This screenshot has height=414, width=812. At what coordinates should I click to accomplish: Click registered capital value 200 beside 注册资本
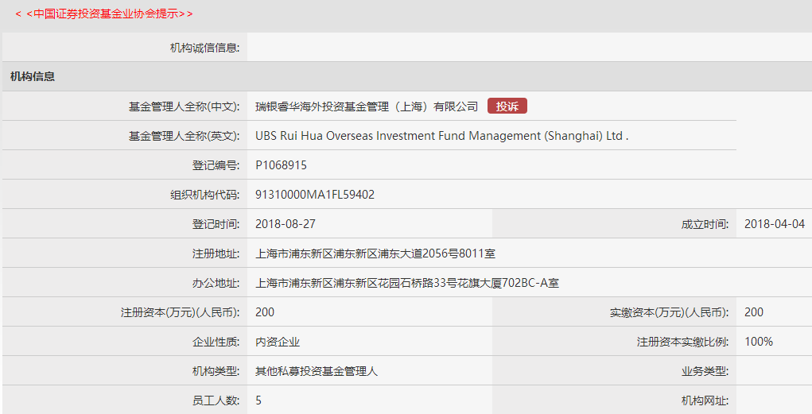(265, 312)
